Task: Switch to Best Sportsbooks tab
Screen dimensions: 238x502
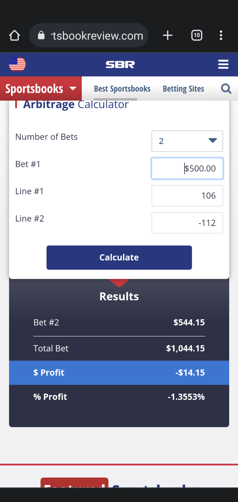Action: pyautogui.click(x=122, y=89)
